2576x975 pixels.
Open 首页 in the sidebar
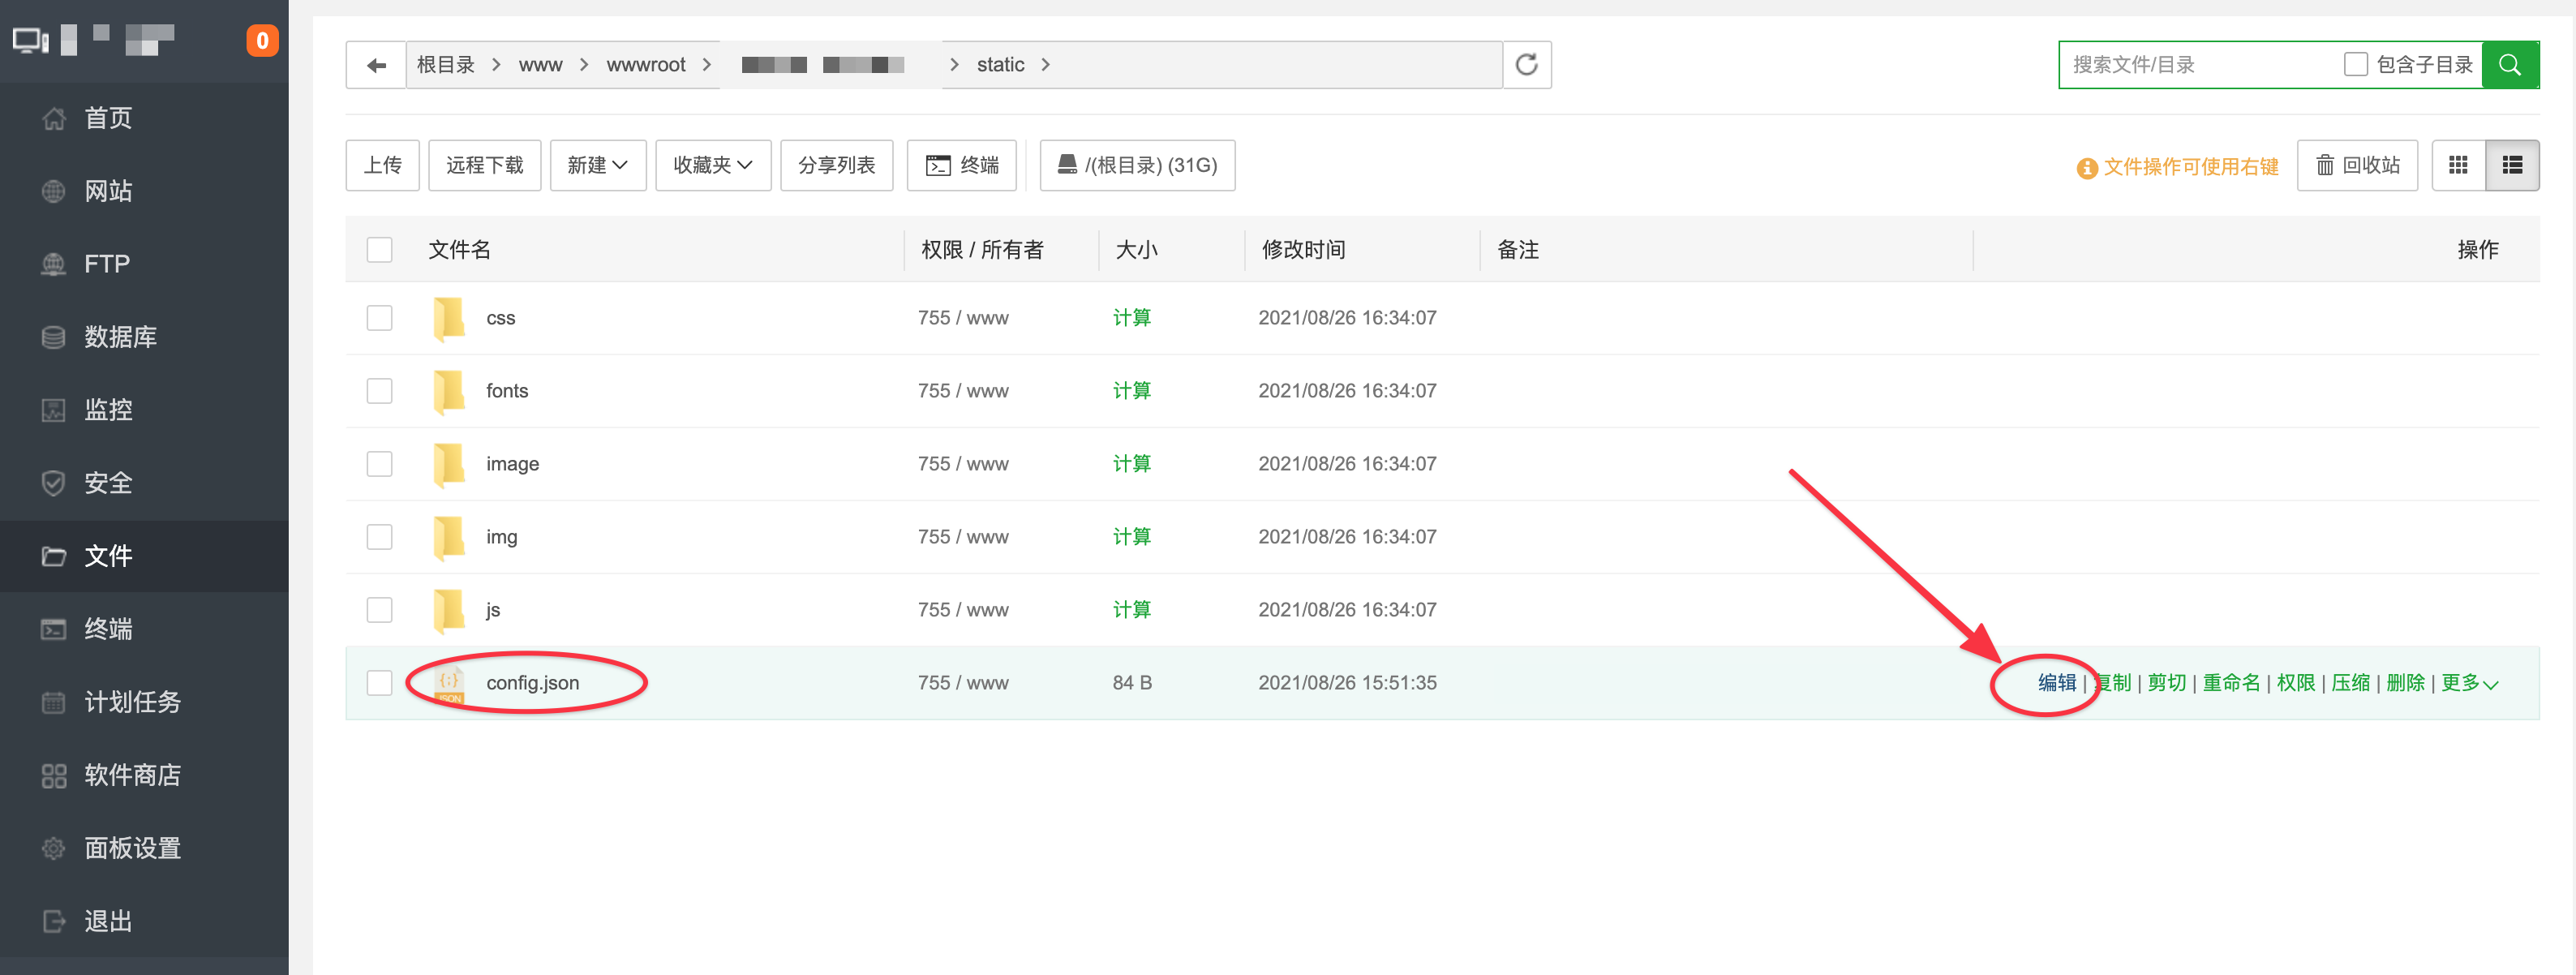[144, 119]
